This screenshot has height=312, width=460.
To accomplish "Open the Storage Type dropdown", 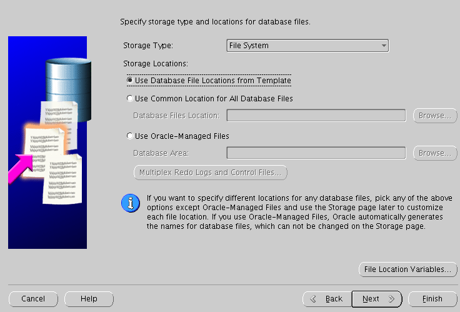I will tap(307, 46).
